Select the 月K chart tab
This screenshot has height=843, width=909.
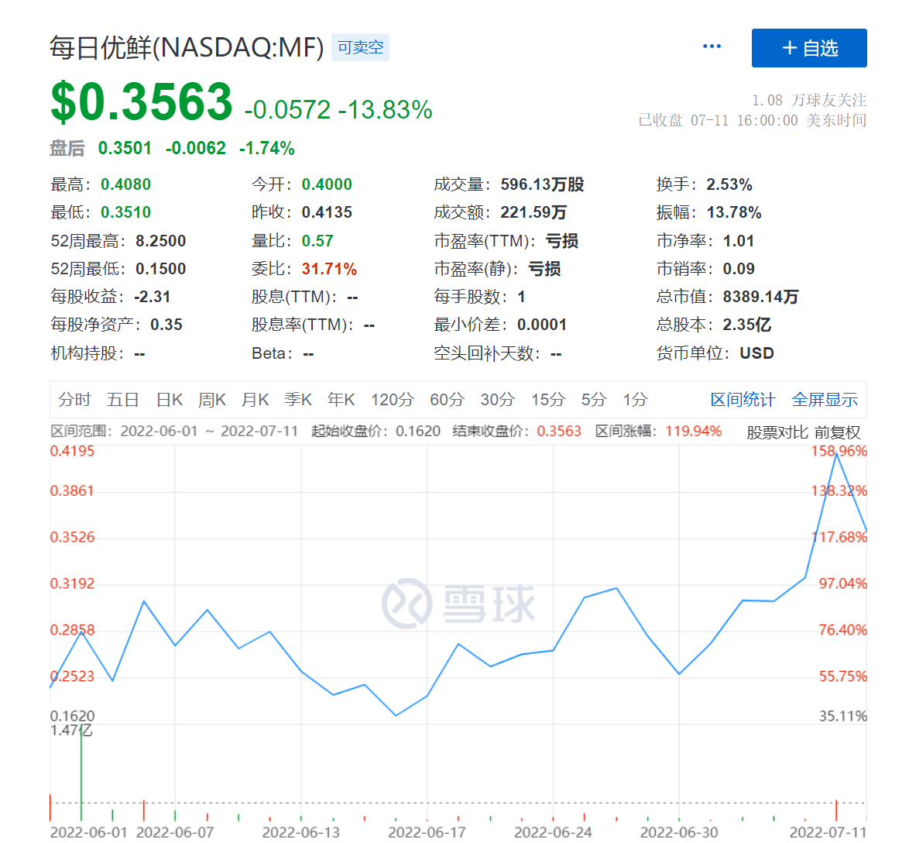pos(255,400)
